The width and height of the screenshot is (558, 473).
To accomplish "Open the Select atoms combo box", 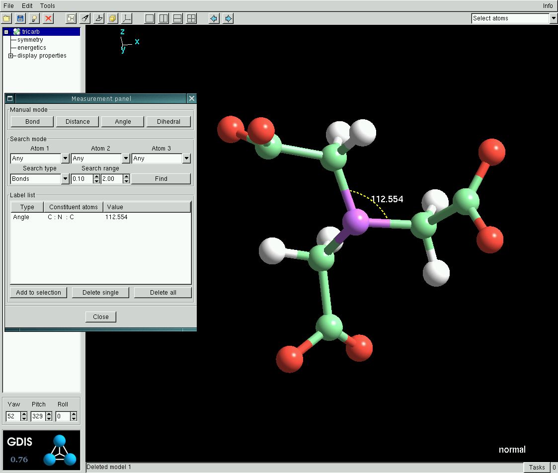I will coord(554,18).
